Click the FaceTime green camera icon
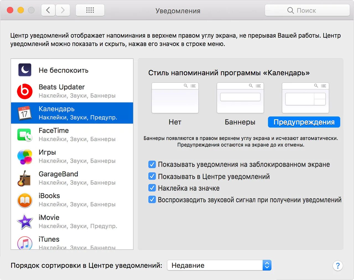 25,135
